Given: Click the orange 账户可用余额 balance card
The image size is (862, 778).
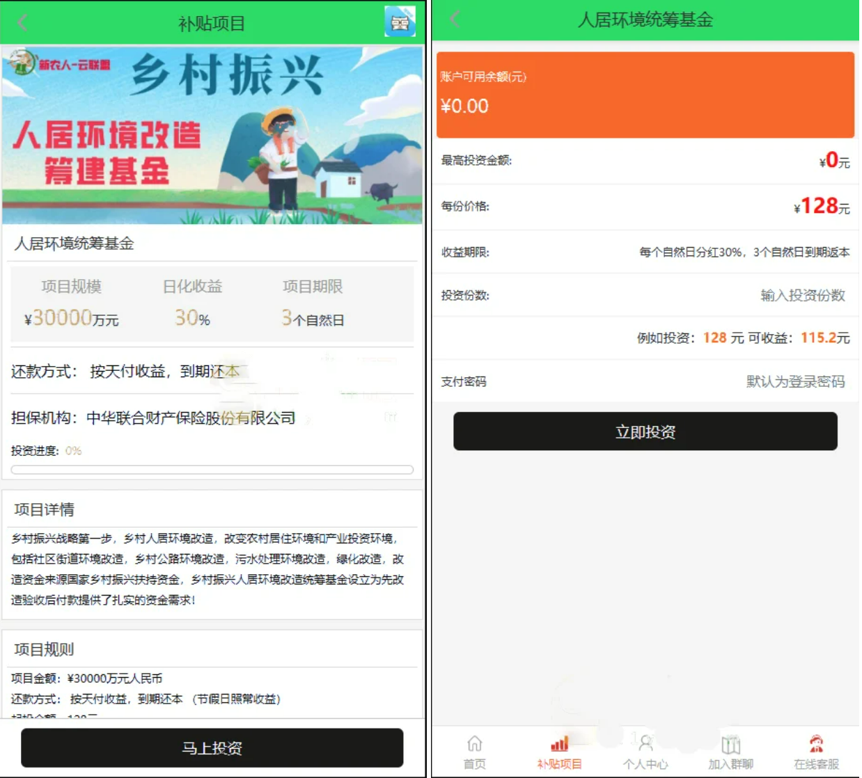Looking at the screenshot, I should (645, 94).
